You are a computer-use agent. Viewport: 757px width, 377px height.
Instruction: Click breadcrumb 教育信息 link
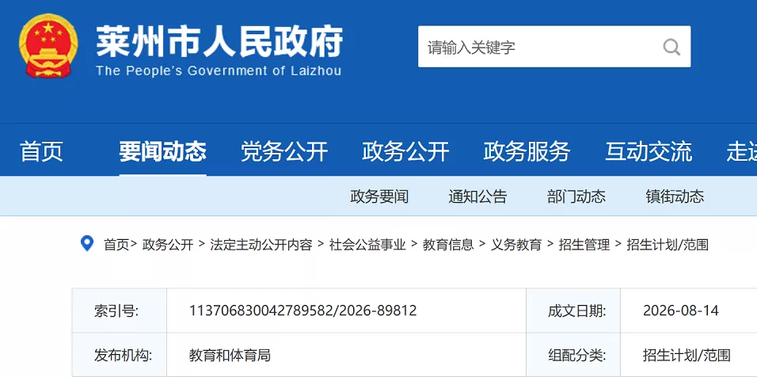448,245
